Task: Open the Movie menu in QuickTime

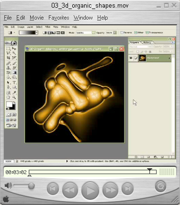Action: [37, 18]
